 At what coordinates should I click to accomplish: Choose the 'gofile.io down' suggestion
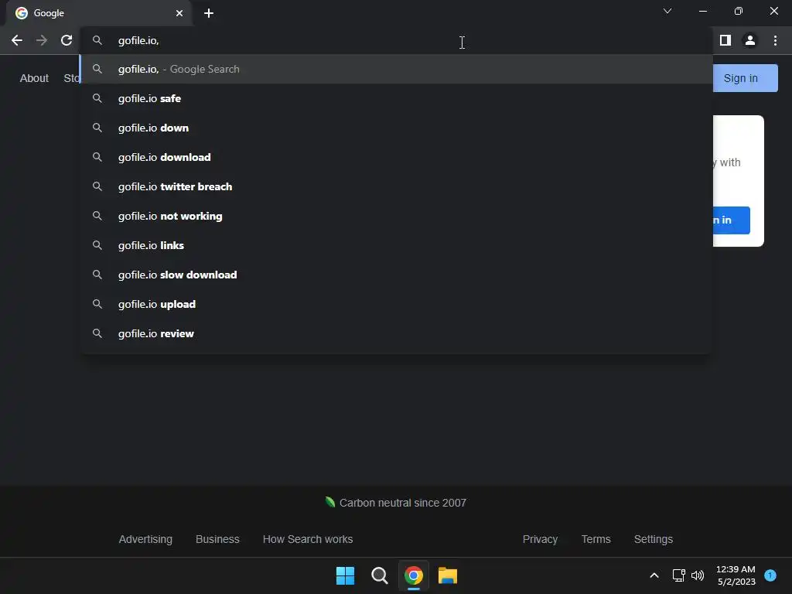coord(396,128)
